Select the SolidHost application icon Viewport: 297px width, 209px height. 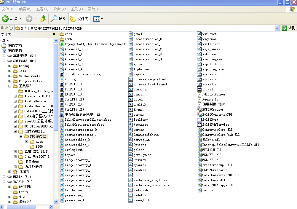point(199,119)
